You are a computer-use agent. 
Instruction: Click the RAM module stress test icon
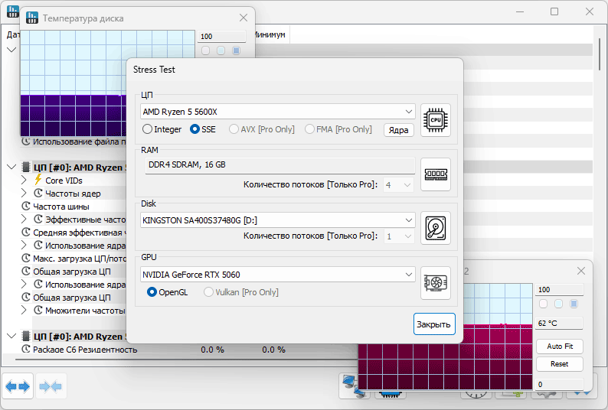pos(436,174)
